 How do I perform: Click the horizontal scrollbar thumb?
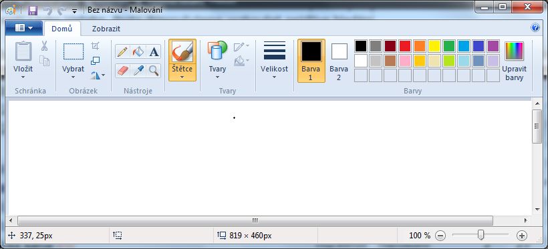tap(255, 221)
